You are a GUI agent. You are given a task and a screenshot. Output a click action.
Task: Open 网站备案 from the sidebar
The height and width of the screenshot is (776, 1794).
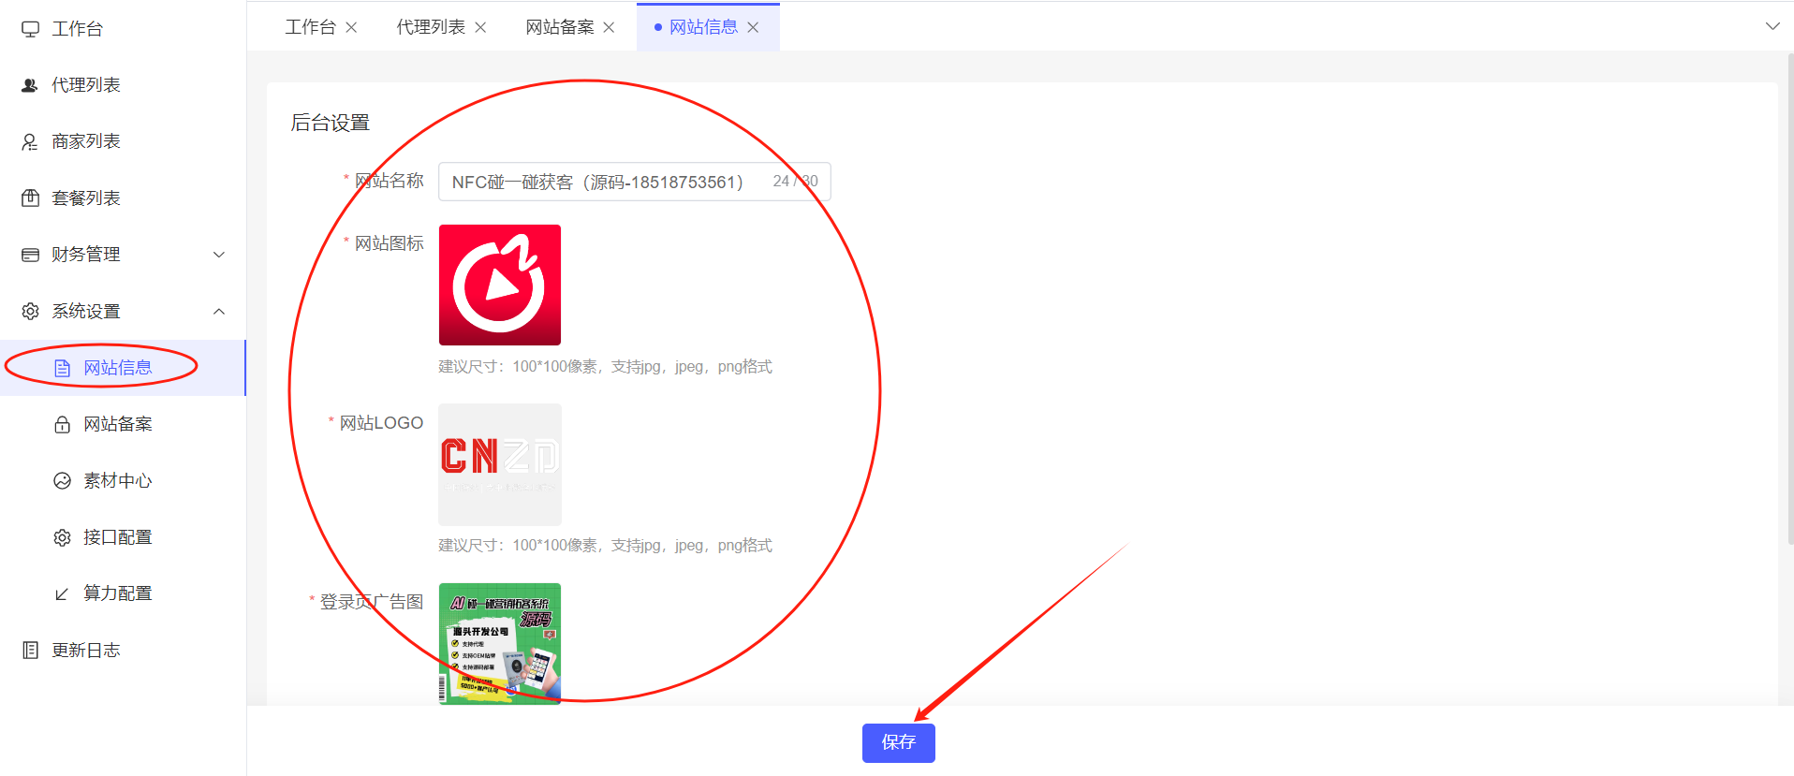123,424
